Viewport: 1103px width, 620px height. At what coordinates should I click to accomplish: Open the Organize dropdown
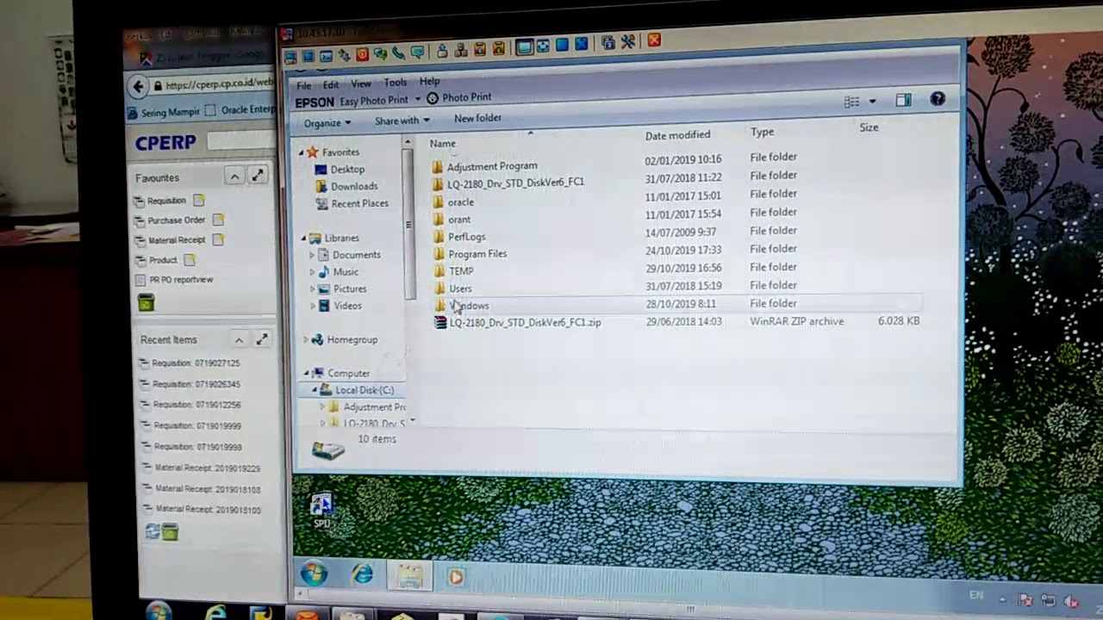(327, 123)
